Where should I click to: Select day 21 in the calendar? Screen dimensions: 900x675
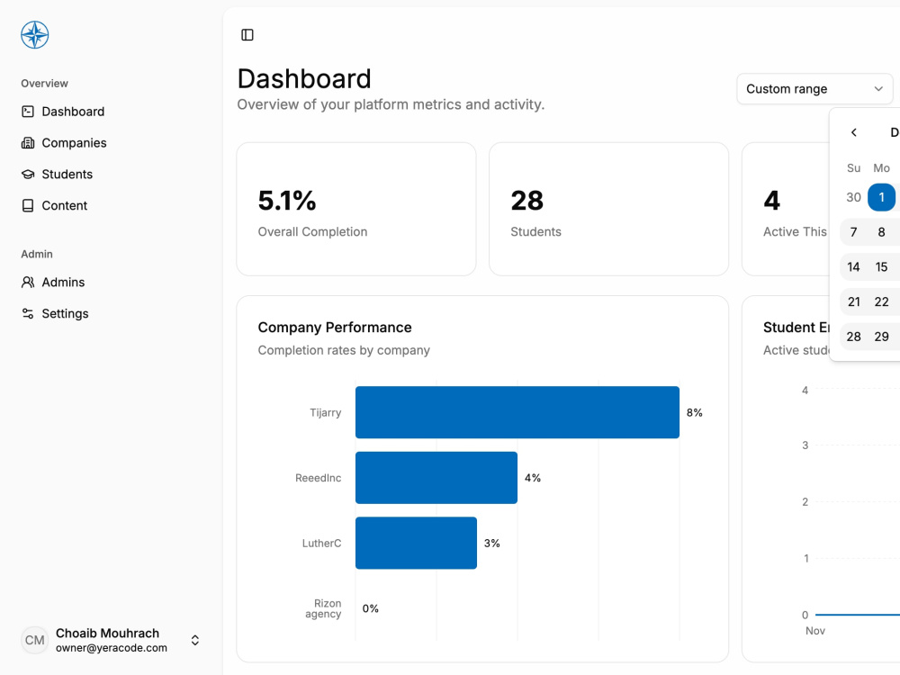coord(853,301)
